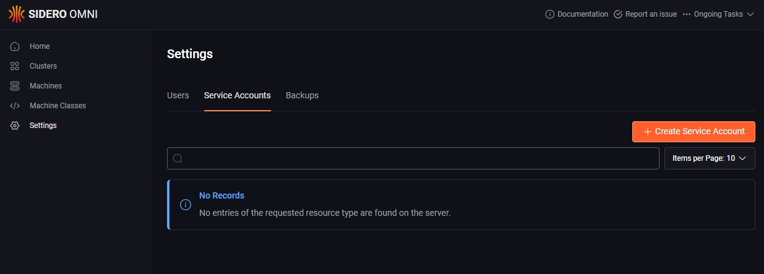Expand the Ongoing Tasks chevron
The image size is (764, 274).
(x=750, y=14)
